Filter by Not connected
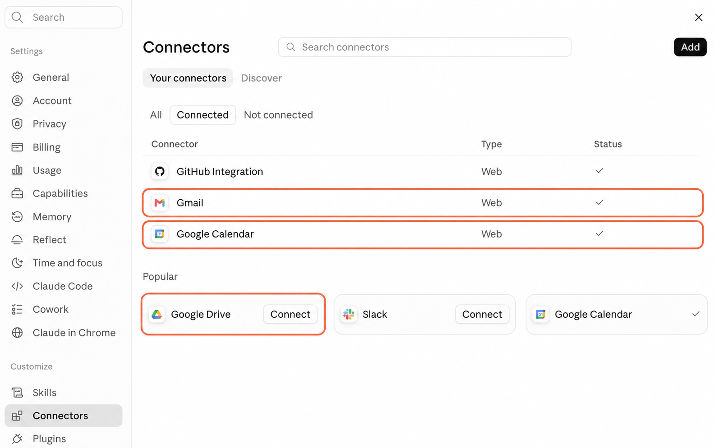Image resolution: width=714 pixels, height=448 pixels. 278,115
